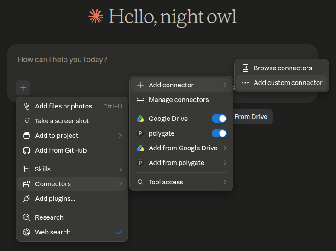Click the orange Claude starburst logo
The height and width of the screenshot is (251, 336).
coord(96,16)
